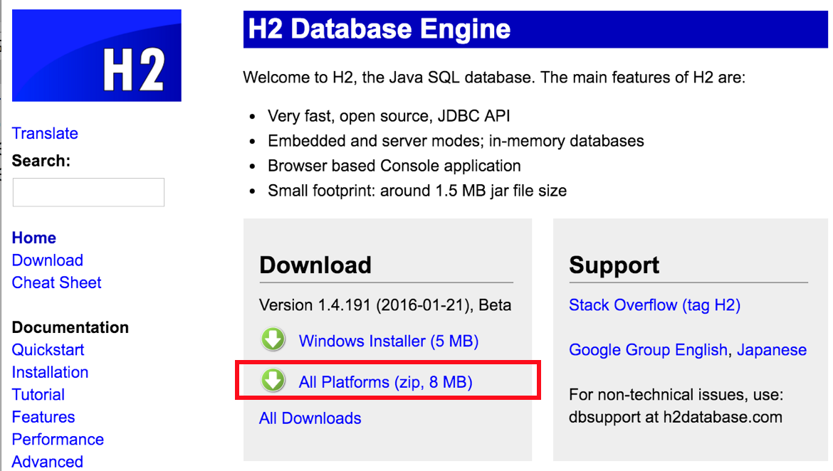
Task: Go to the Home page
Action: pos(33,237)
